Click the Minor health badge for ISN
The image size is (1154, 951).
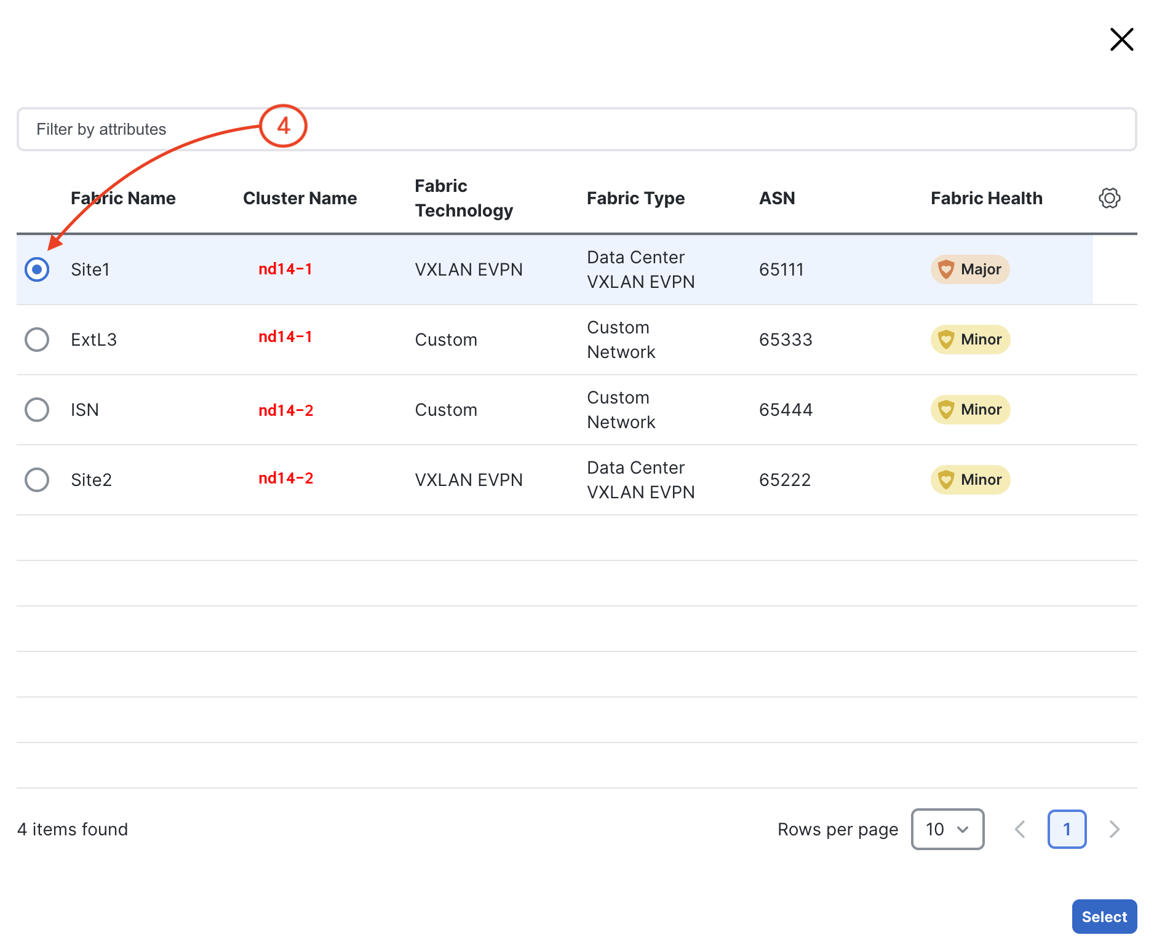tap(970, 410)
